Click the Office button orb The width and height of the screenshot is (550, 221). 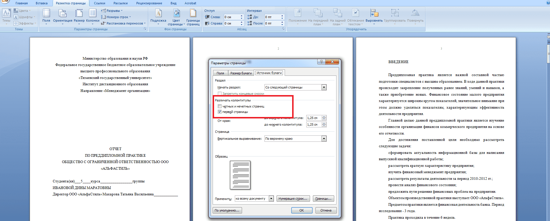pyautogui.click(x=5, y=1)
